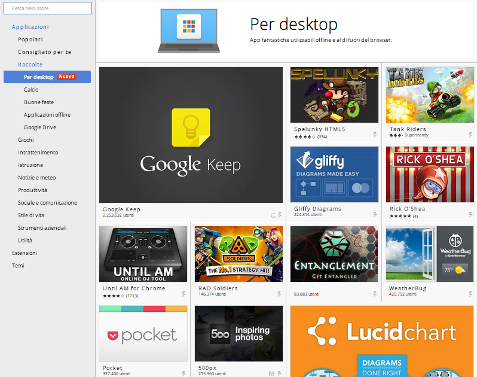This screenshot has height=377, width=477.
Task: Click the offline lightning icon on Google Keep
Action: (x=280, y=215)
